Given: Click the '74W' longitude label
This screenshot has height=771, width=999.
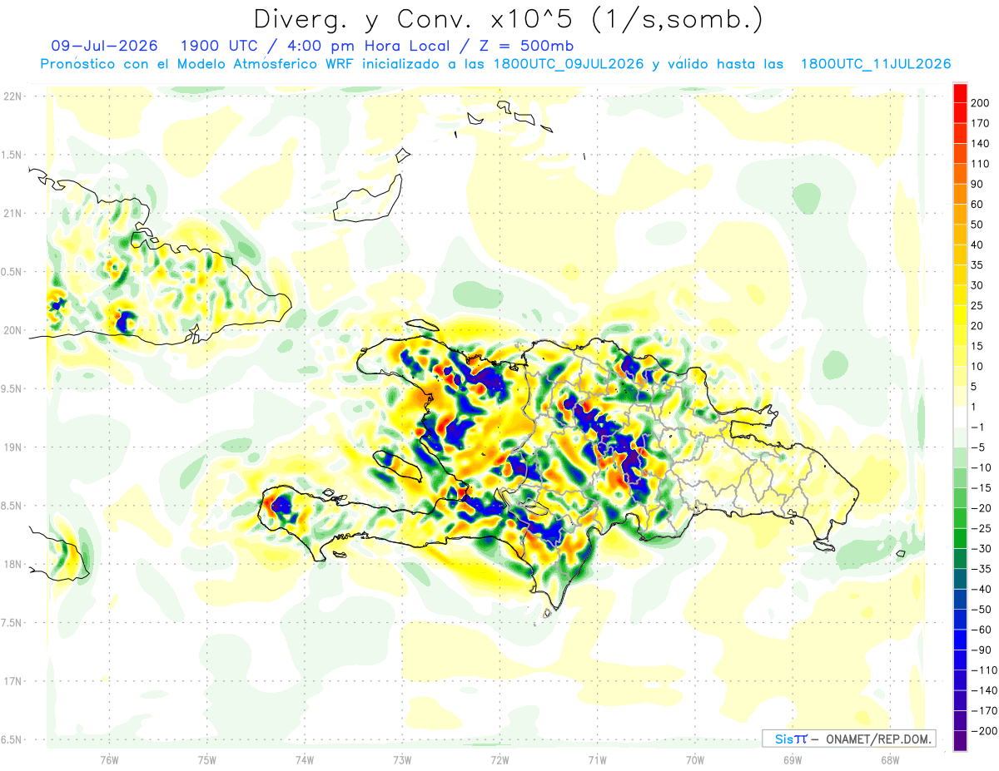Looking at the screenshot, I should [x=305, y=760].
